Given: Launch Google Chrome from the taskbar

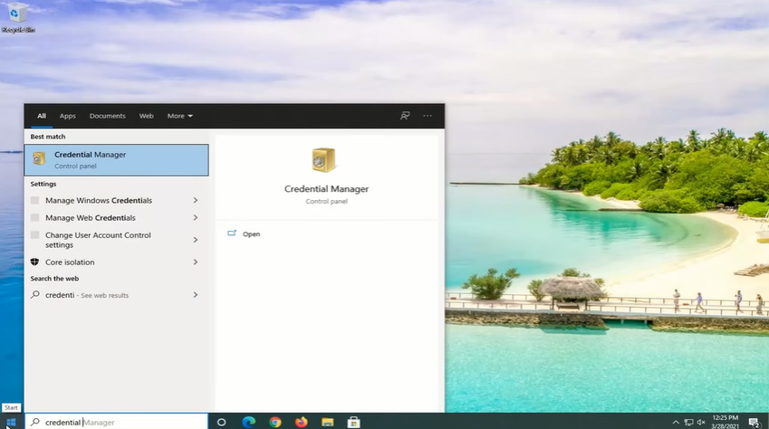Looking at the screenshot, I should [x=275, y=422].
